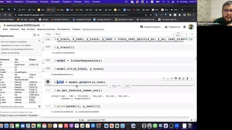
Task: Open the macOS Закладки menu
Action: tap(55, 2)
